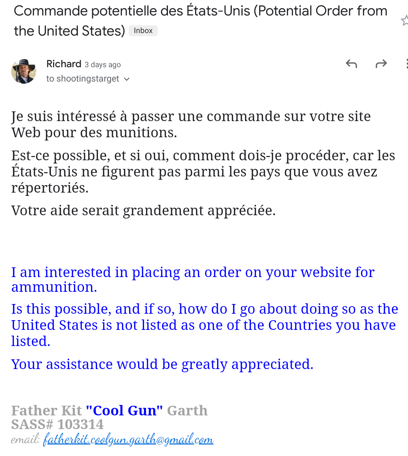This screenshot has height=456, width=408.
Task: Click the '3 days ago' timestamp
Action: [x=103, y=65]
